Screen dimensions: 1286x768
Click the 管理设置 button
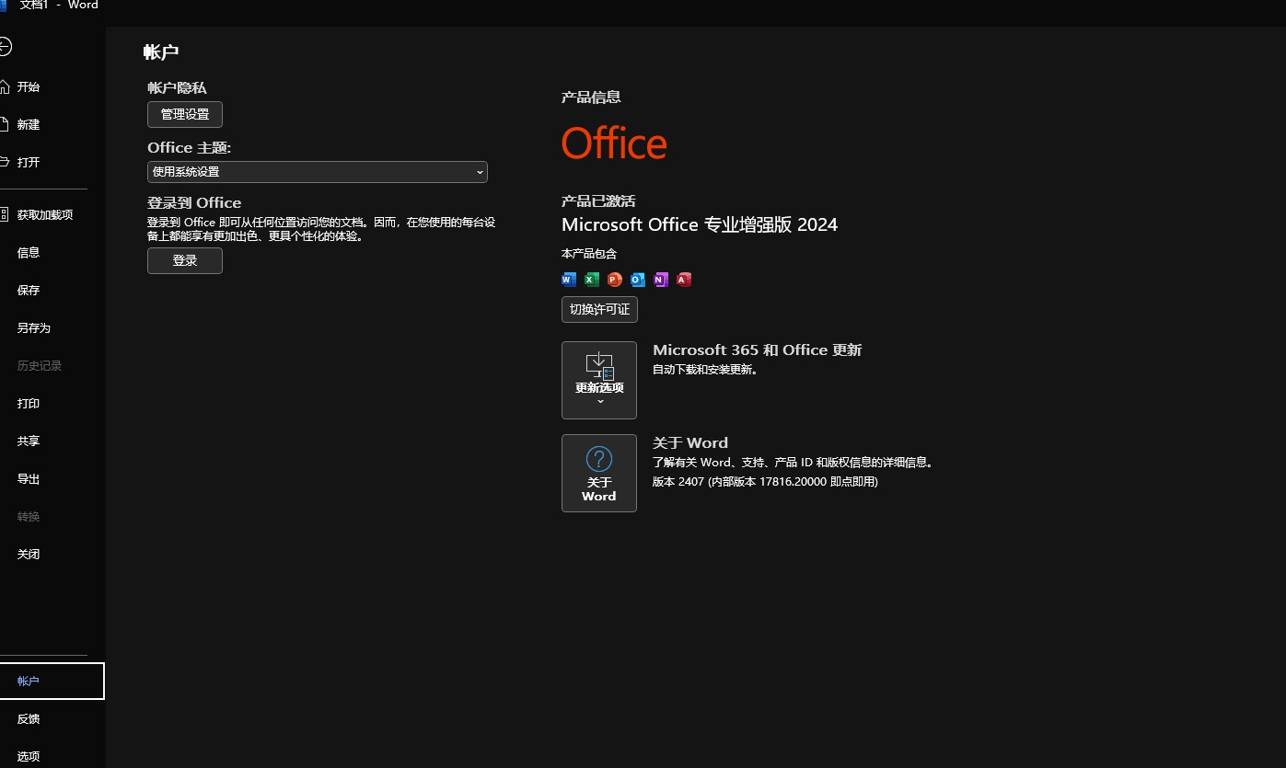click(185, 114)
